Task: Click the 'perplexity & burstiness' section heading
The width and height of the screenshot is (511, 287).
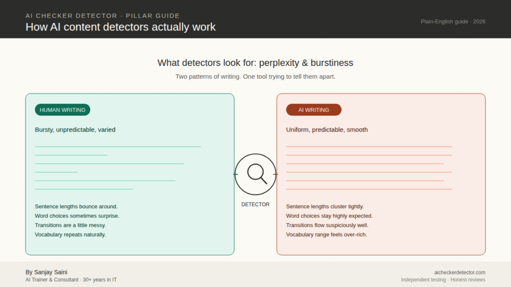Action: pyautogui.click(x=255, y=63)
